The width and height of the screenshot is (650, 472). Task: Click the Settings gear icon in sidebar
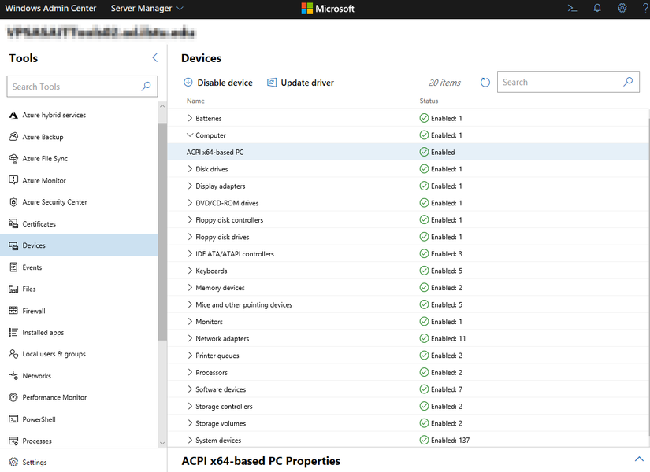(x=13, y=462)
